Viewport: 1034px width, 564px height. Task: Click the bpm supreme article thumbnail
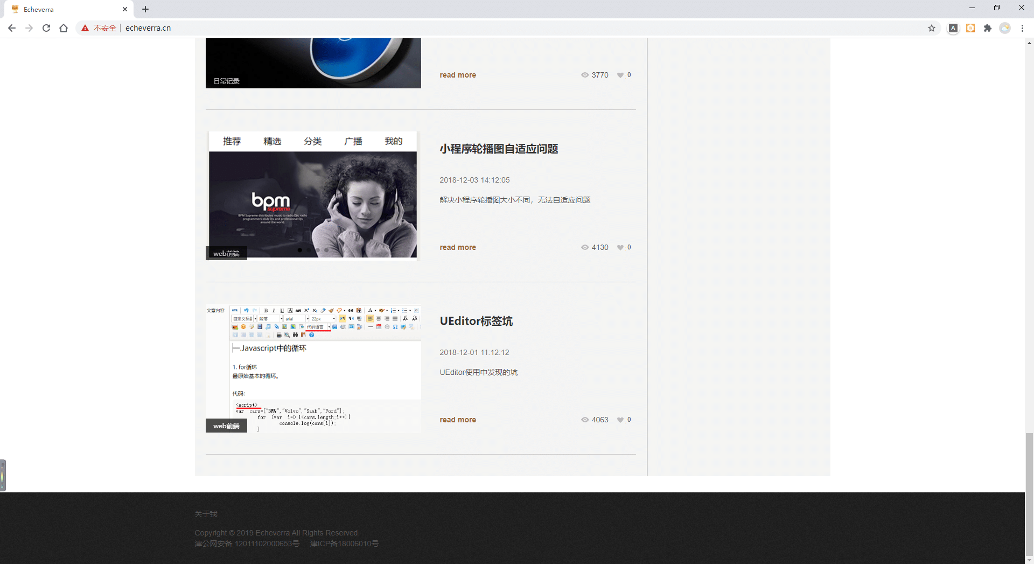[312, 196]
